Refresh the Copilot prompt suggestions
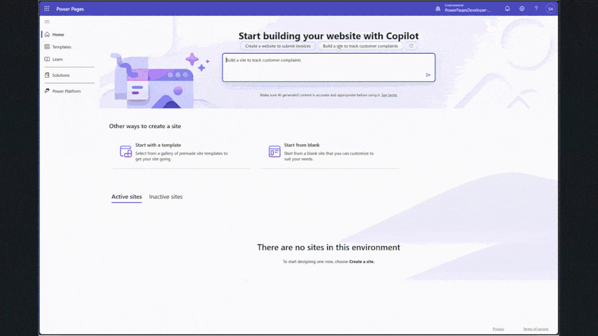The width and height of the screenshot is (598, 336). [x=411, y=45]
